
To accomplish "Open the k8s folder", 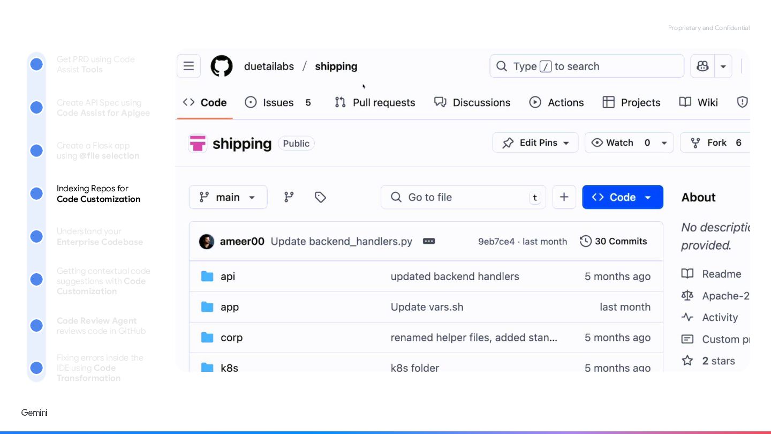I will click(x=229, y=368).
